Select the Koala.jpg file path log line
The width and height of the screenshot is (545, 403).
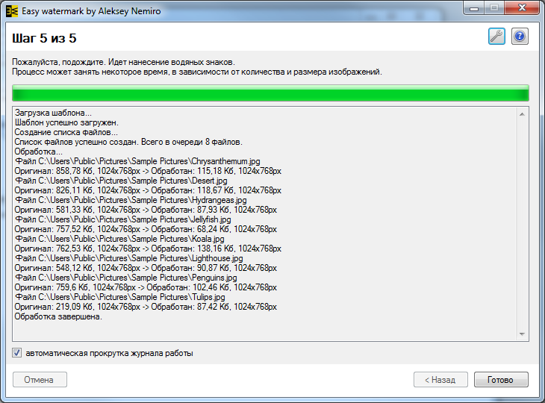tap(119, 239)
